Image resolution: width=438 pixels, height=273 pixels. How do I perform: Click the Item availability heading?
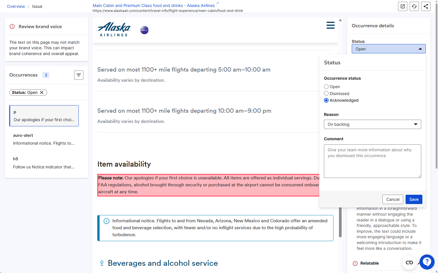(x=124, y=164)
